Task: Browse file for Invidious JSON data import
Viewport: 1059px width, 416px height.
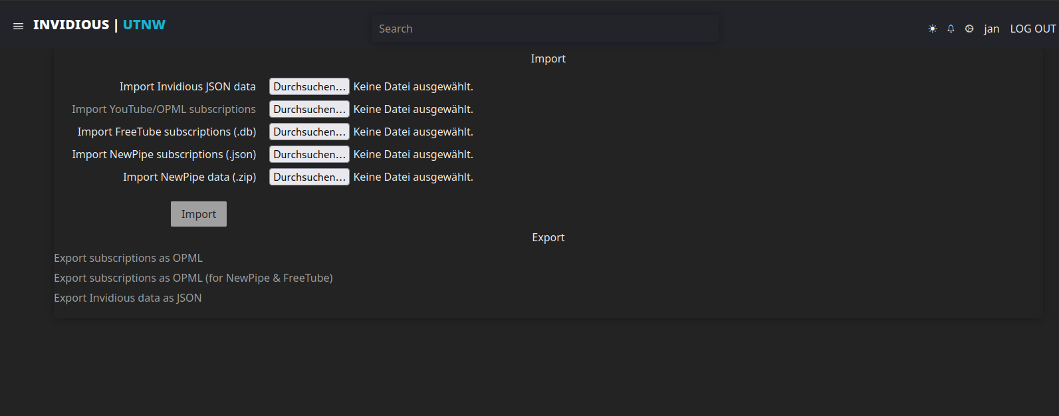Action: pyautogui.click(x=309, y=87)
